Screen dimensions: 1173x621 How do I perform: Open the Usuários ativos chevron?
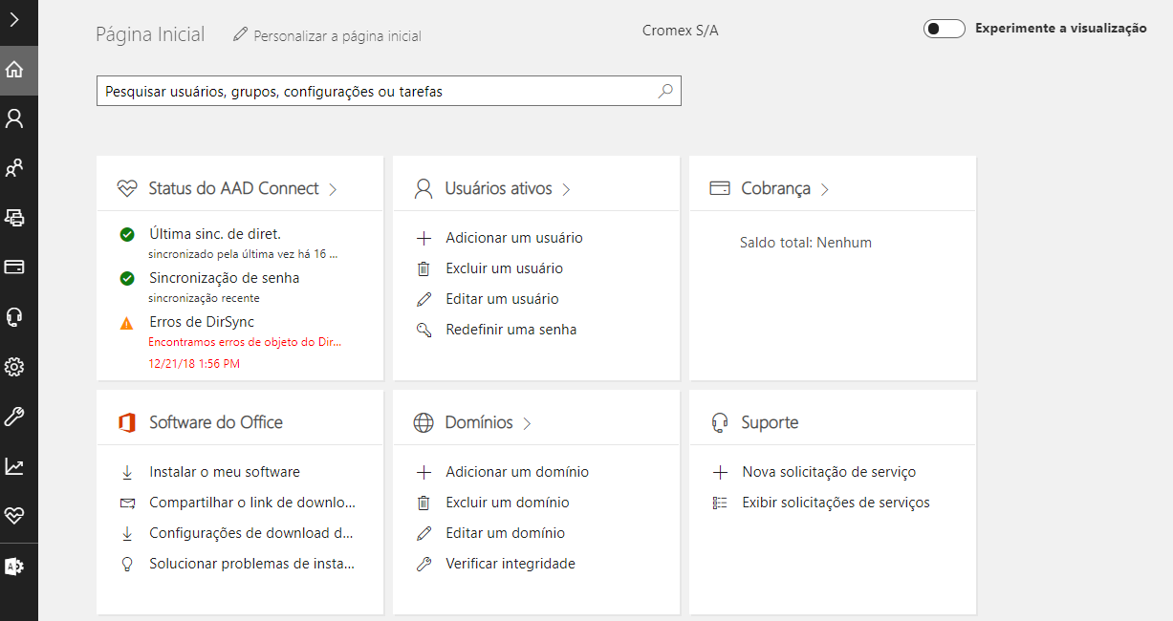pyautogui.click(x=566, y=189)
